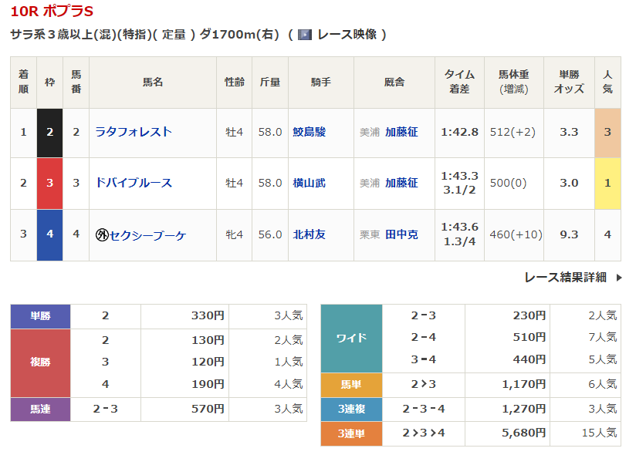The height and width of the screenshot is (455, 636).
Task: Click the タイム着差 column header
Action: pyautogui.click(x=459, y=82)
